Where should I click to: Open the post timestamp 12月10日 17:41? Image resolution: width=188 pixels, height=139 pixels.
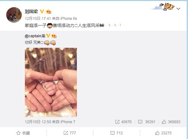(x=38, y=19)
